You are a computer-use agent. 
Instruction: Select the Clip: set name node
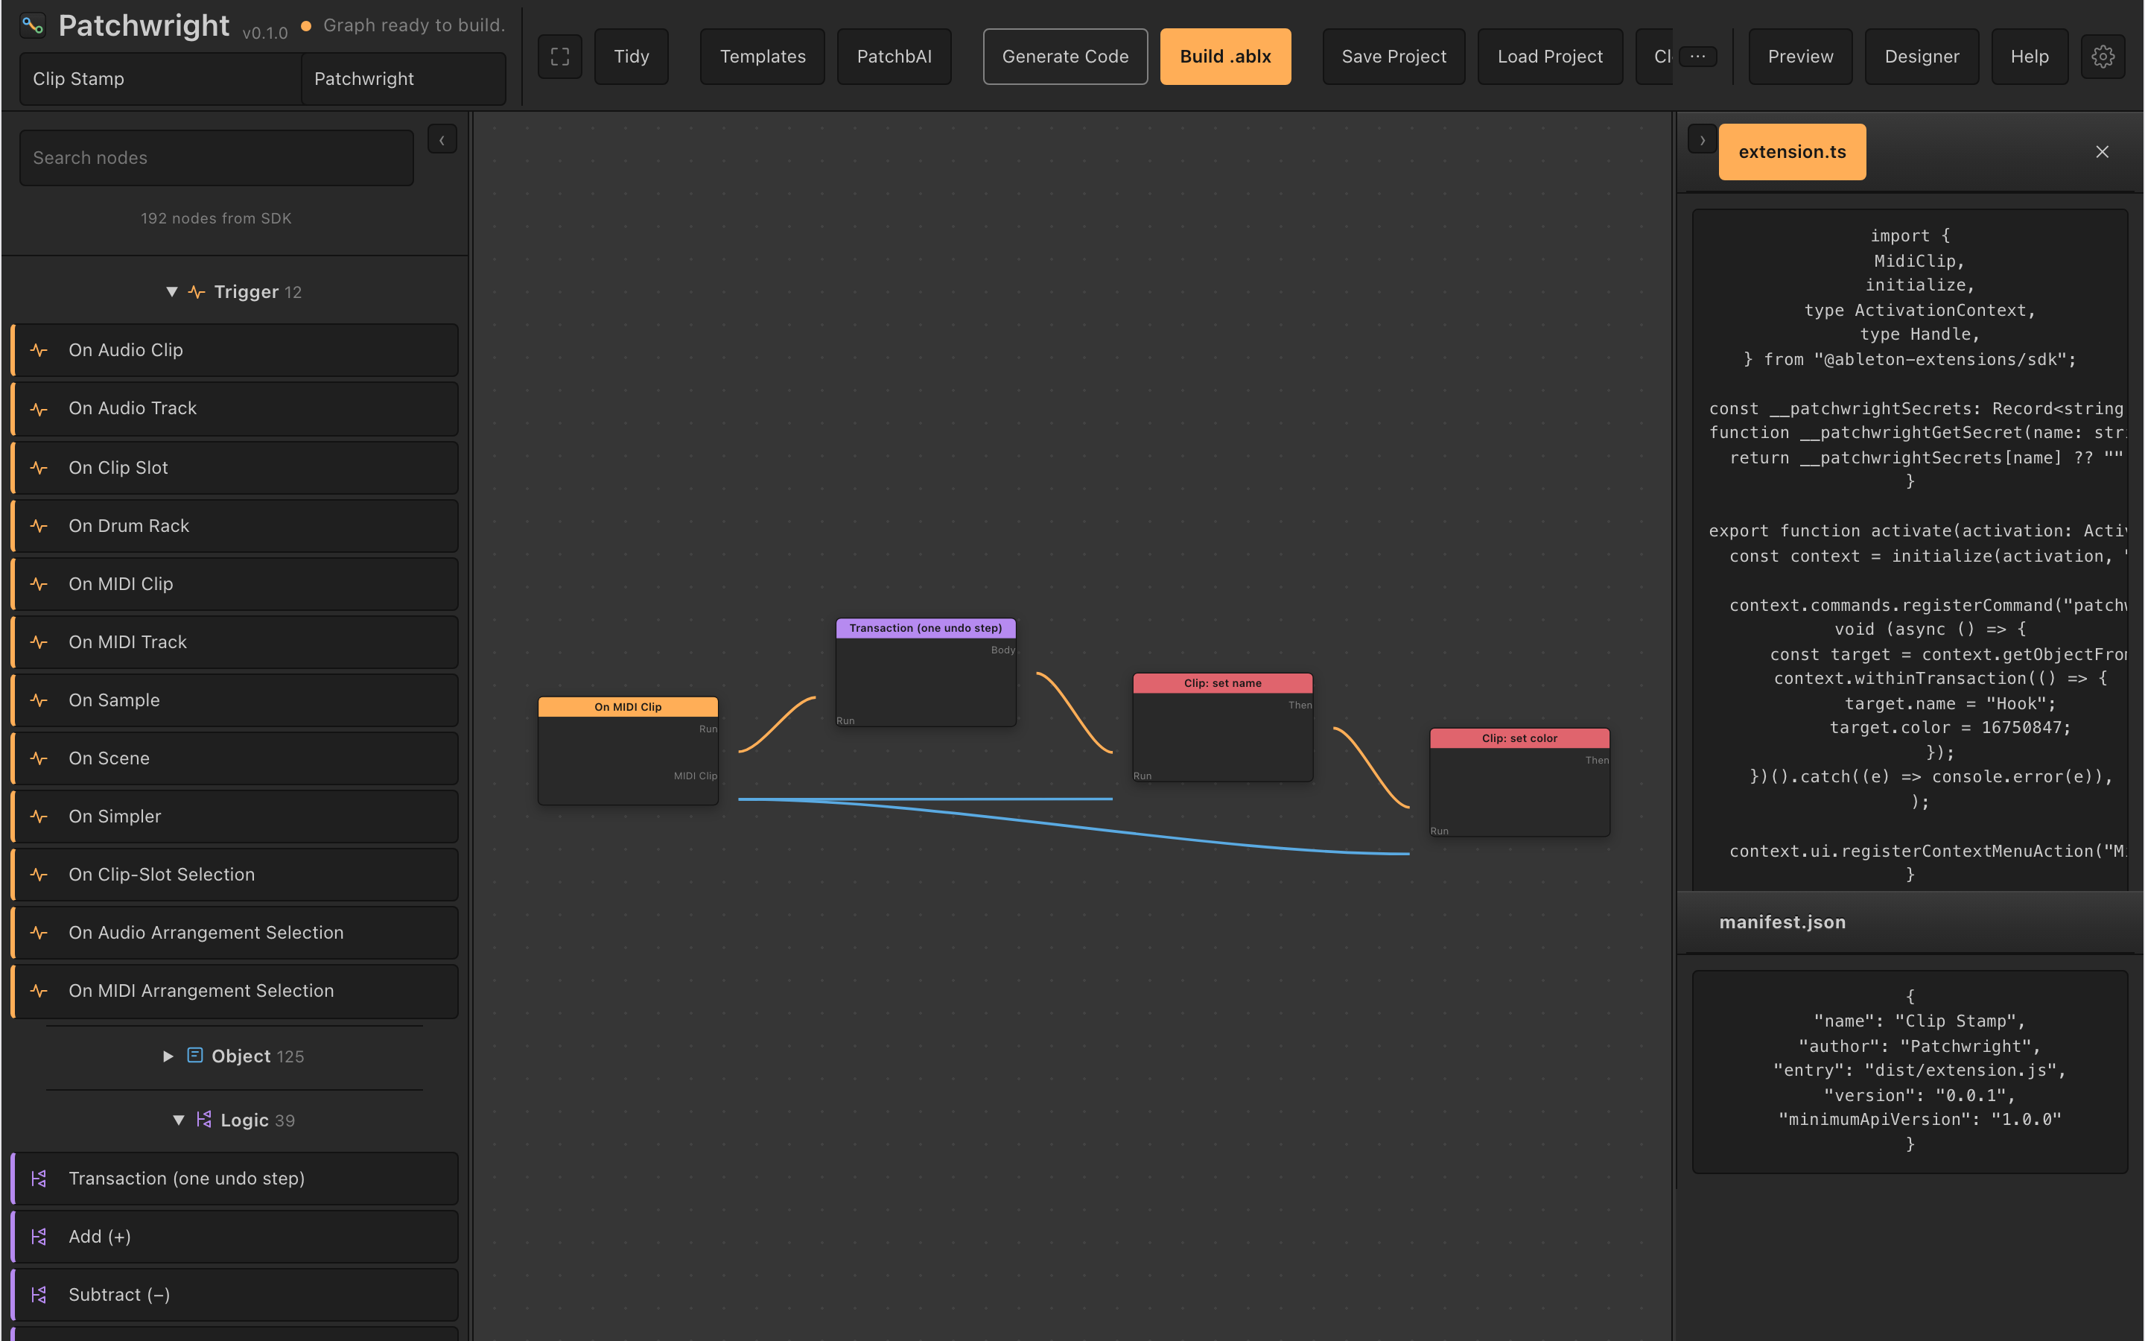[1222, 727]
